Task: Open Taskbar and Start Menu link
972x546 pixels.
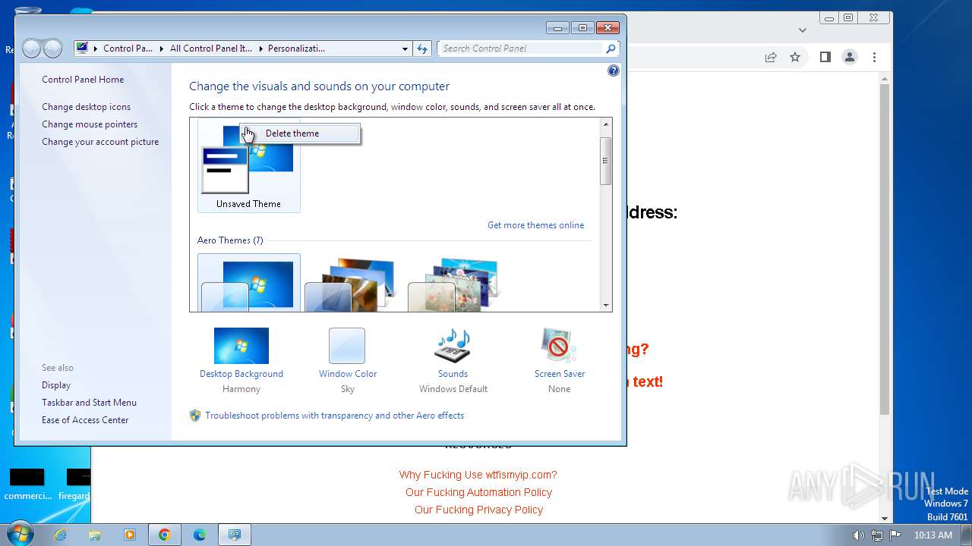Action: (x=89, y=403)
